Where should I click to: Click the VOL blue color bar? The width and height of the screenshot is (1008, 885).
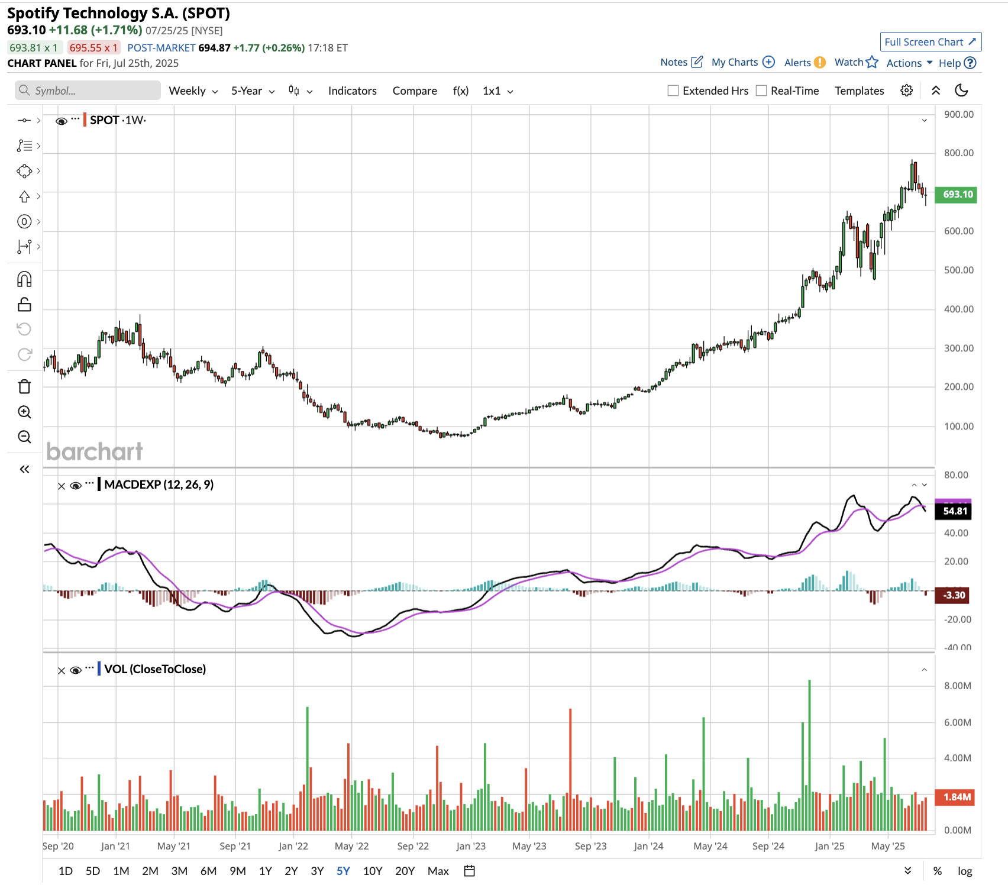[99, 669]
